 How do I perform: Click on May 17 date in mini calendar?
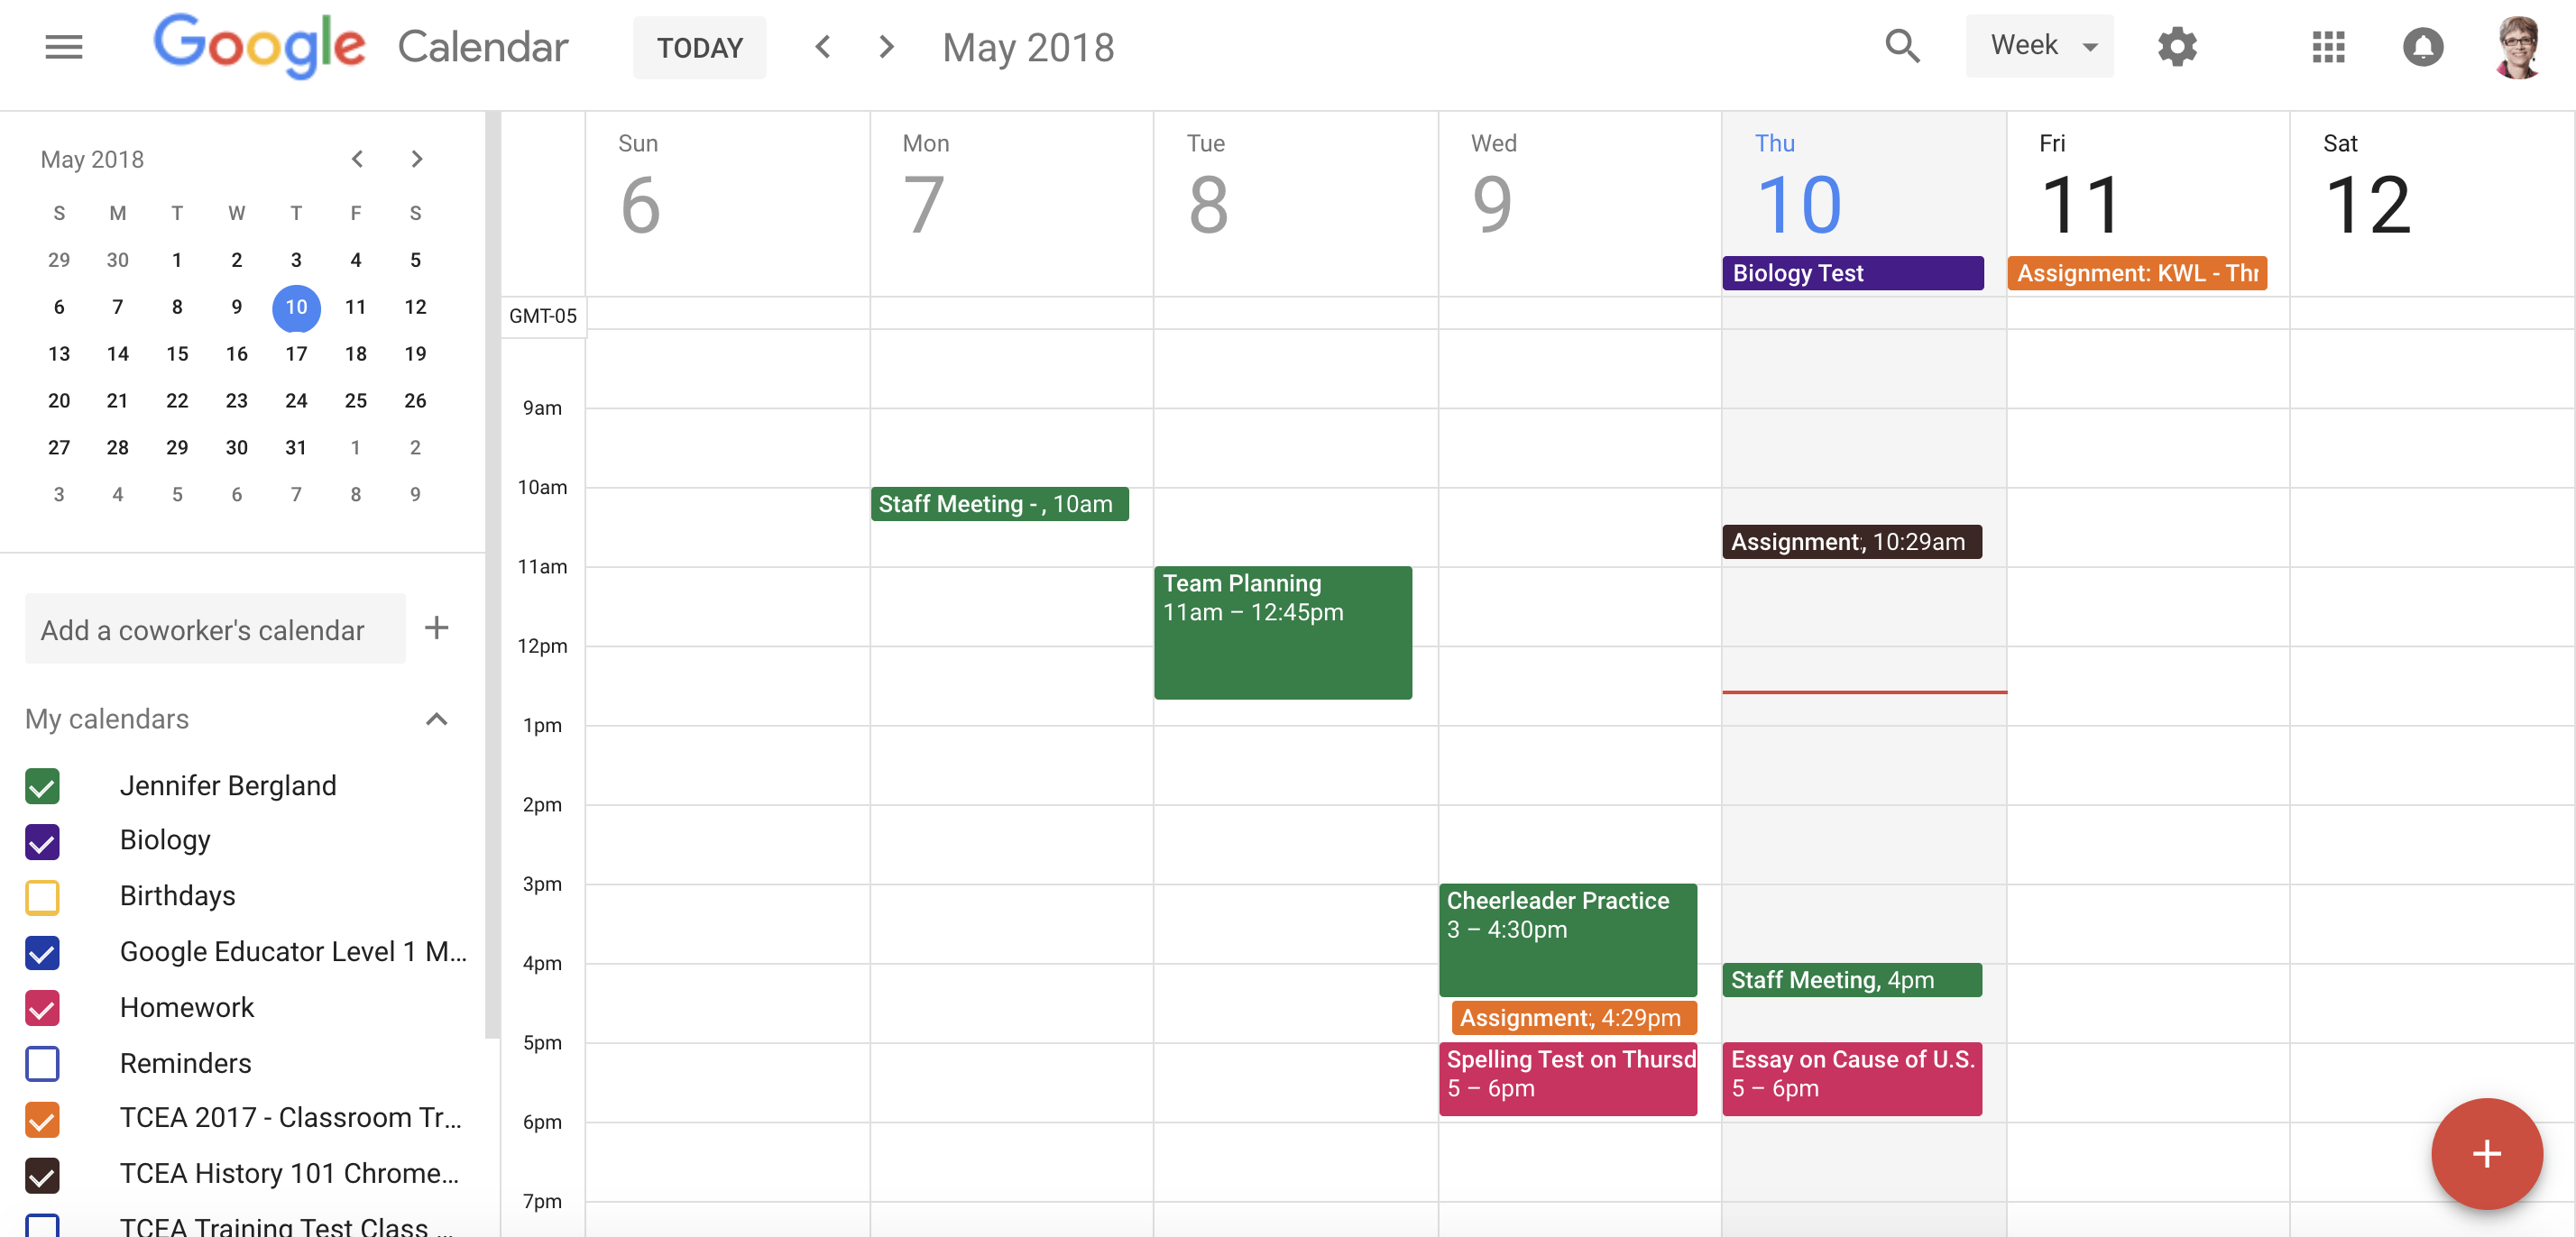pos(296,353)
